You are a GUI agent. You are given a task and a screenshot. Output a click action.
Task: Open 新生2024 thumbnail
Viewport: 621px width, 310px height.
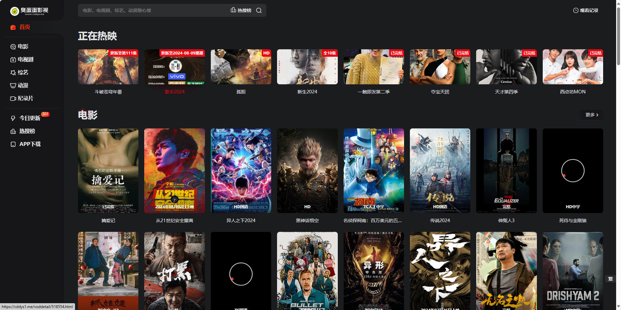307,67
